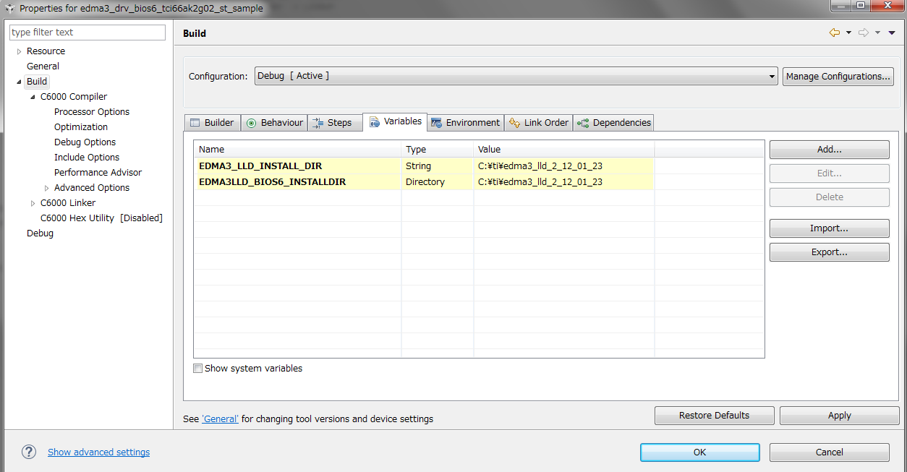Sort by the Type column header

point(438,150)
